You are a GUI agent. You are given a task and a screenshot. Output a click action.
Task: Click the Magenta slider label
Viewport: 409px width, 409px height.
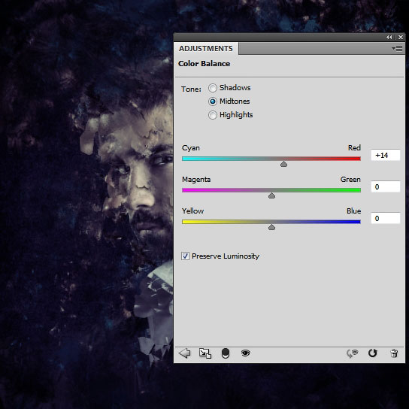pos(196,180)
